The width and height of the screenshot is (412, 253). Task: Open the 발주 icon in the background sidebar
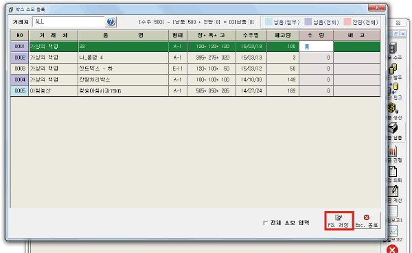[393, 69]
